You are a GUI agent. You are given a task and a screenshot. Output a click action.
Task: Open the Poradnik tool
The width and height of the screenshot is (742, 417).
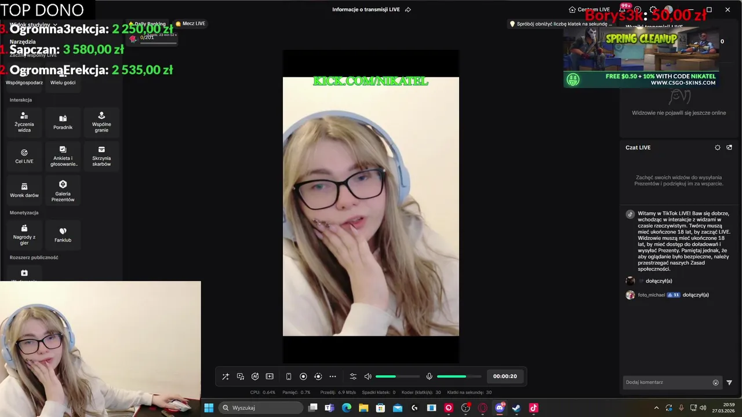click(63, 122)
